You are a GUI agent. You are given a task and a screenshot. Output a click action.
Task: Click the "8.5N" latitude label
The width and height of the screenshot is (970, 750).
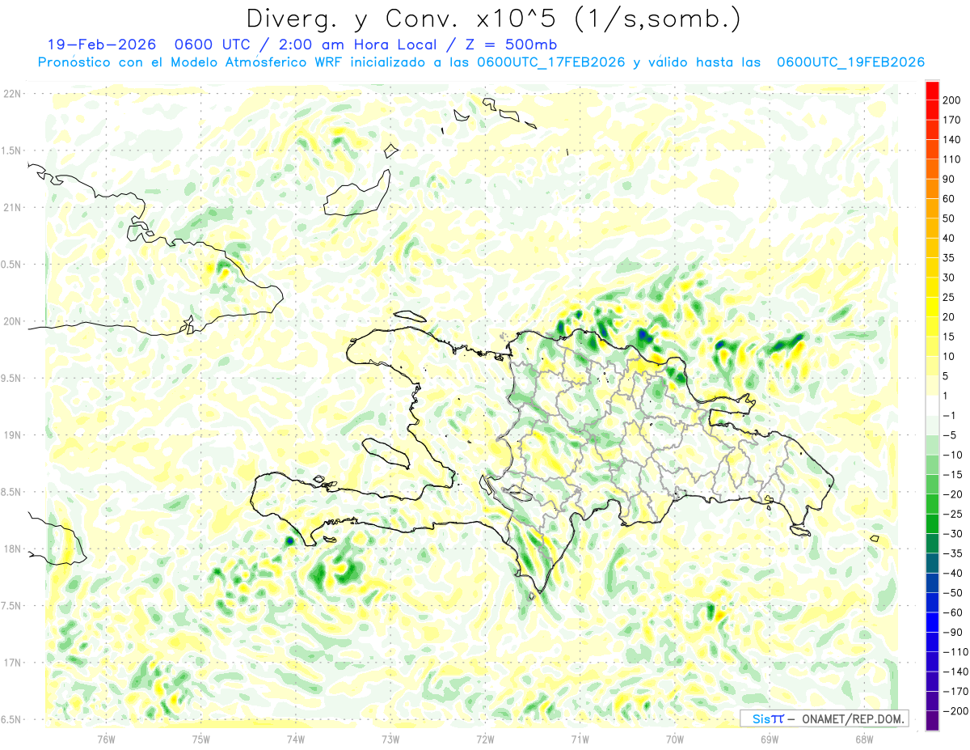[x=11, y=492]
